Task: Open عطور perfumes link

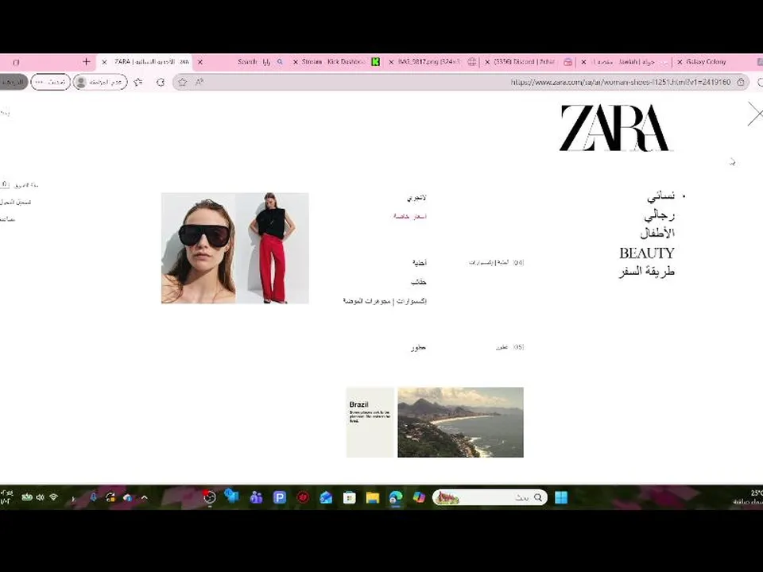Action: point(419,347)
